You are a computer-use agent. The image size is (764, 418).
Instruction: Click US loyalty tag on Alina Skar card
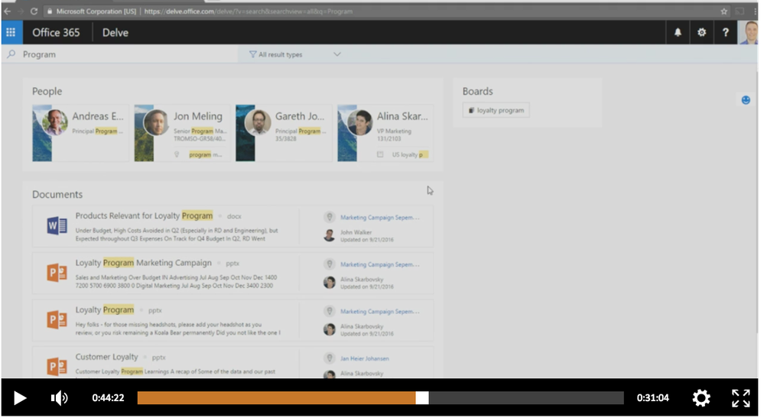[x=410, y=154]
